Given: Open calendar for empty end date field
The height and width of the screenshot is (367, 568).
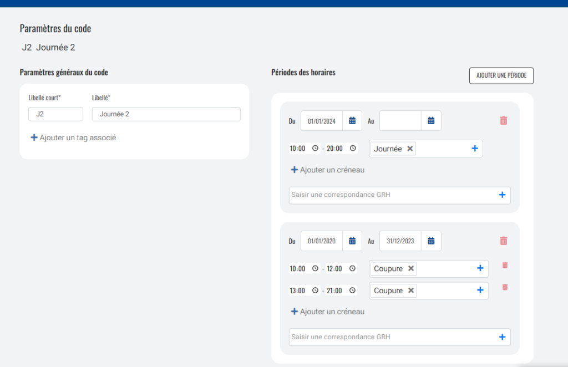Looking at the screenshot, I should [431, 120].
